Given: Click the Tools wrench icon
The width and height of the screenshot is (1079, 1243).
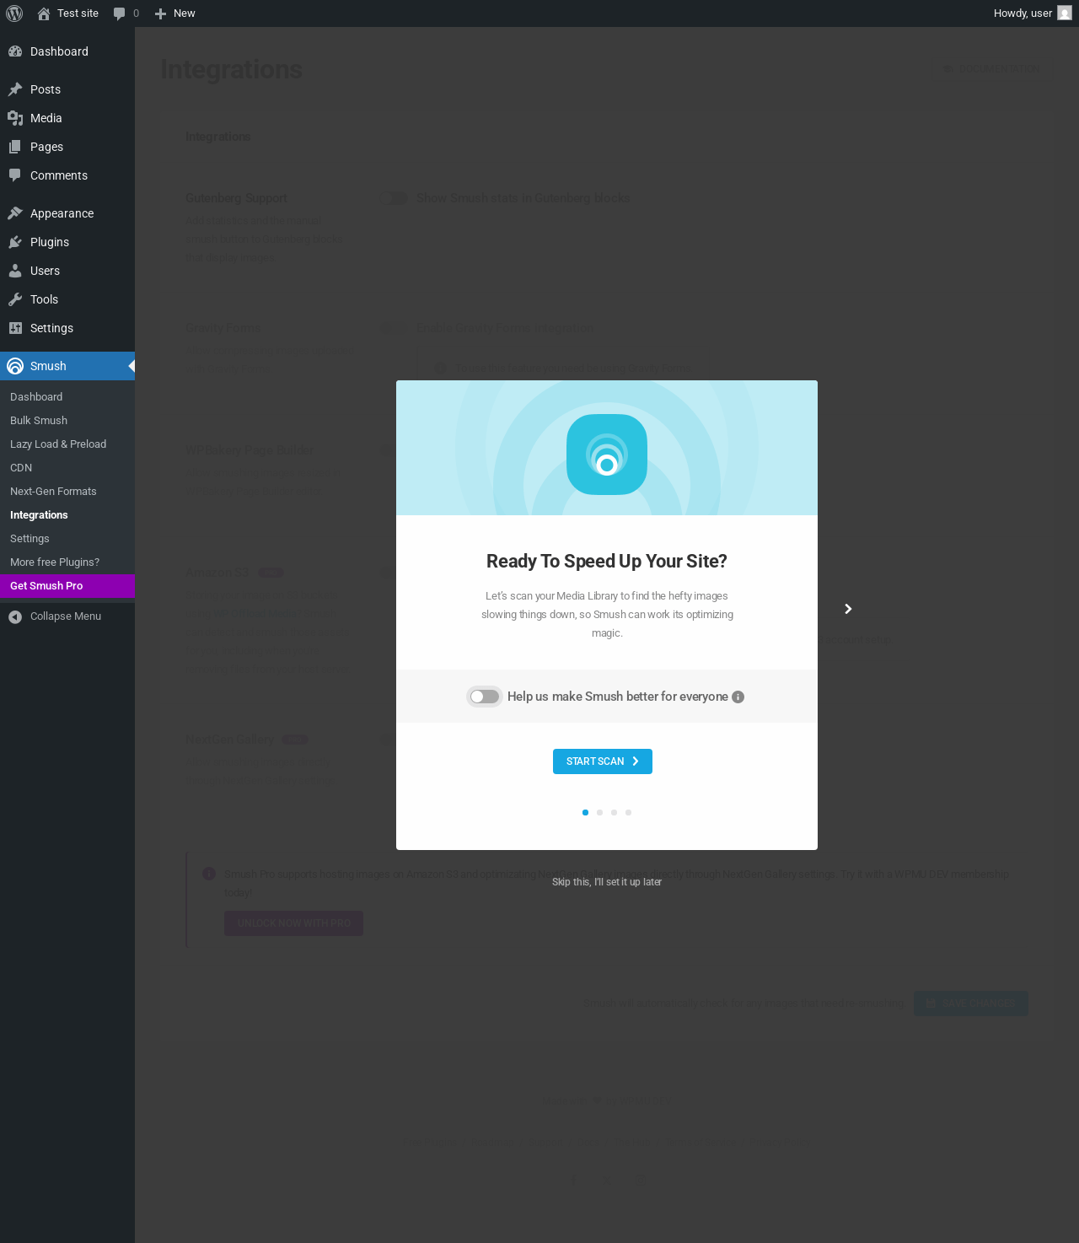Looking at the screenshot, I should coord(15,299).
